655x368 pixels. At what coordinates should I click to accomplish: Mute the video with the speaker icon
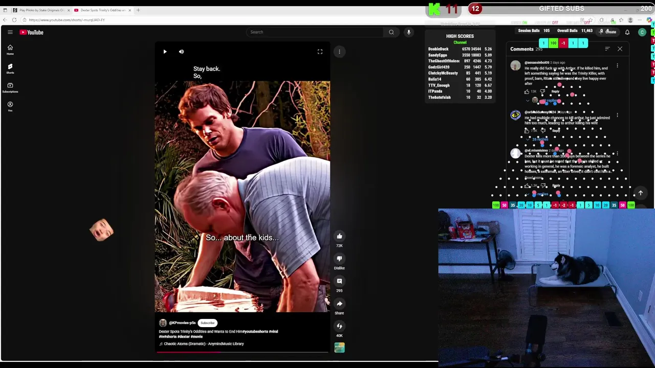[x=181, y=52]
